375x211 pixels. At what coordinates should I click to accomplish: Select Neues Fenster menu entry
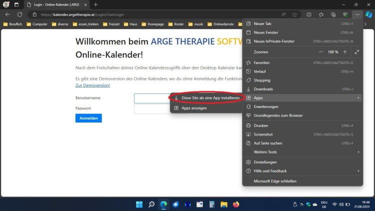click(x=302, y=32)
